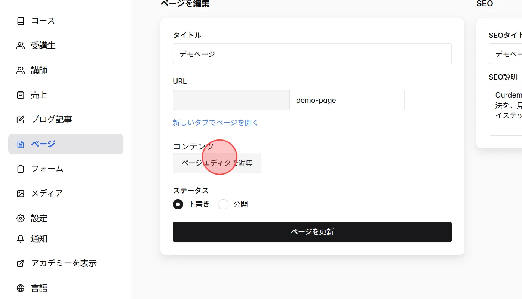Open ブログ記事 in the sidebar
Viewport: 522px width, 299px height.
pos(66,120)
